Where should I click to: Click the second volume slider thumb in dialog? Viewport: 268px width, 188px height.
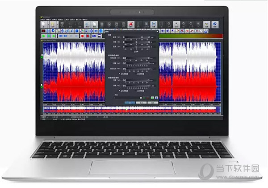click(136, 42)
